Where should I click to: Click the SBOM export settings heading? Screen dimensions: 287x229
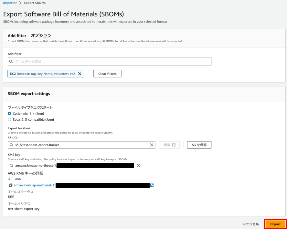click(29, 94)
